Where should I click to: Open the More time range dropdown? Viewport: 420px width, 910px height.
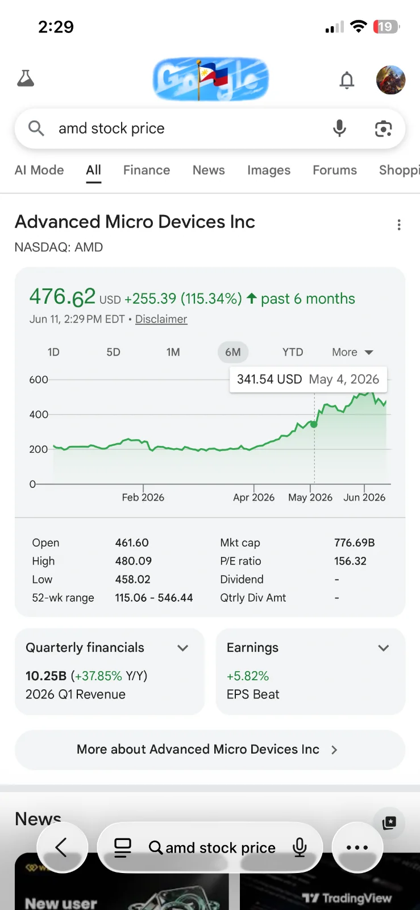tap(352, 352)
